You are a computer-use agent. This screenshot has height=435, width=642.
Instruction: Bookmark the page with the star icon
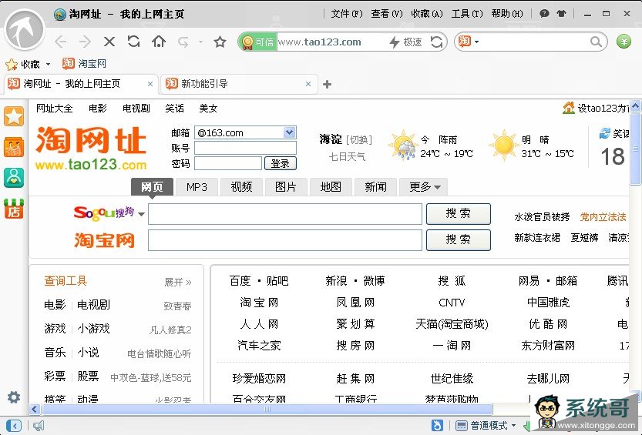(220, 42)
